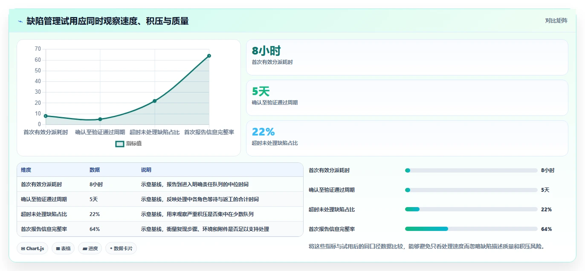Click the description starting 示意基线，反映处理
The image size is (585, 271).
click(x=200, y=199)
